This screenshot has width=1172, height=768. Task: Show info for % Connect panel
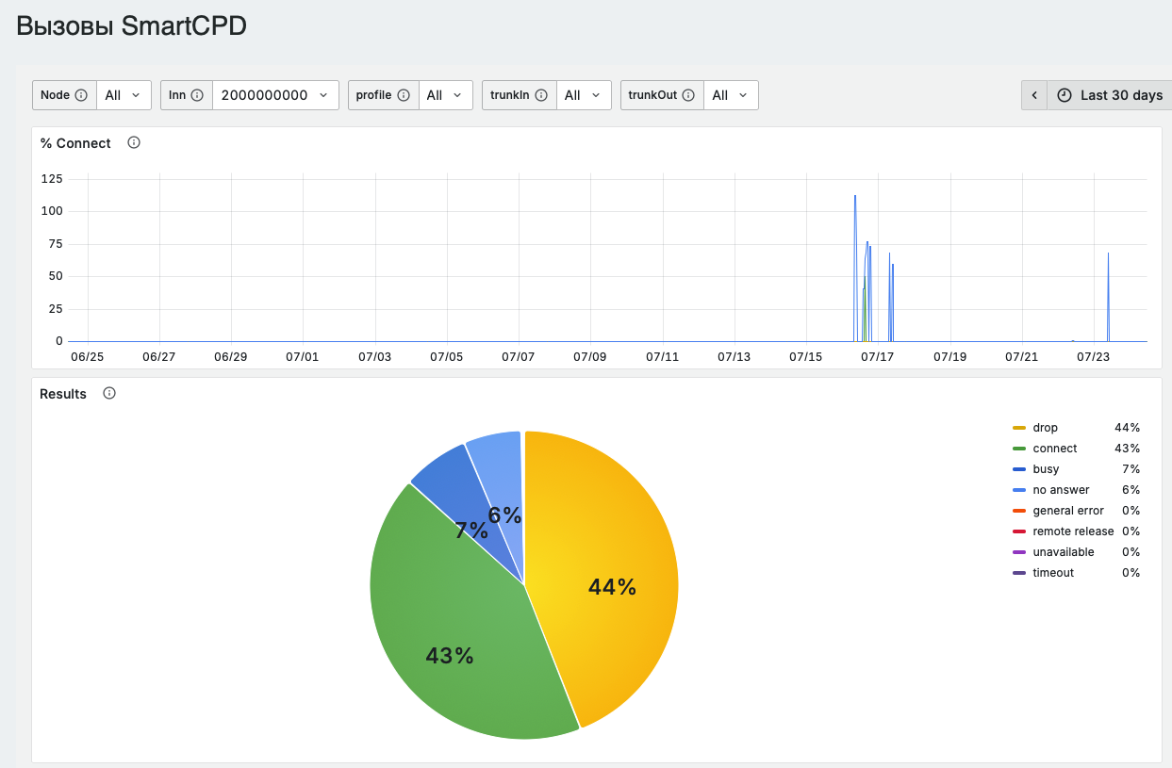[134, 143]
